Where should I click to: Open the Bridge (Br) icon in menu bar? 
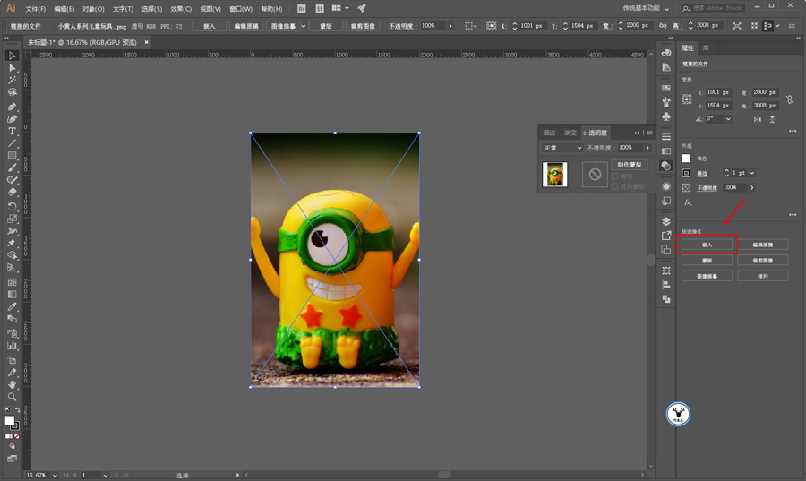(x=302, y=8)
